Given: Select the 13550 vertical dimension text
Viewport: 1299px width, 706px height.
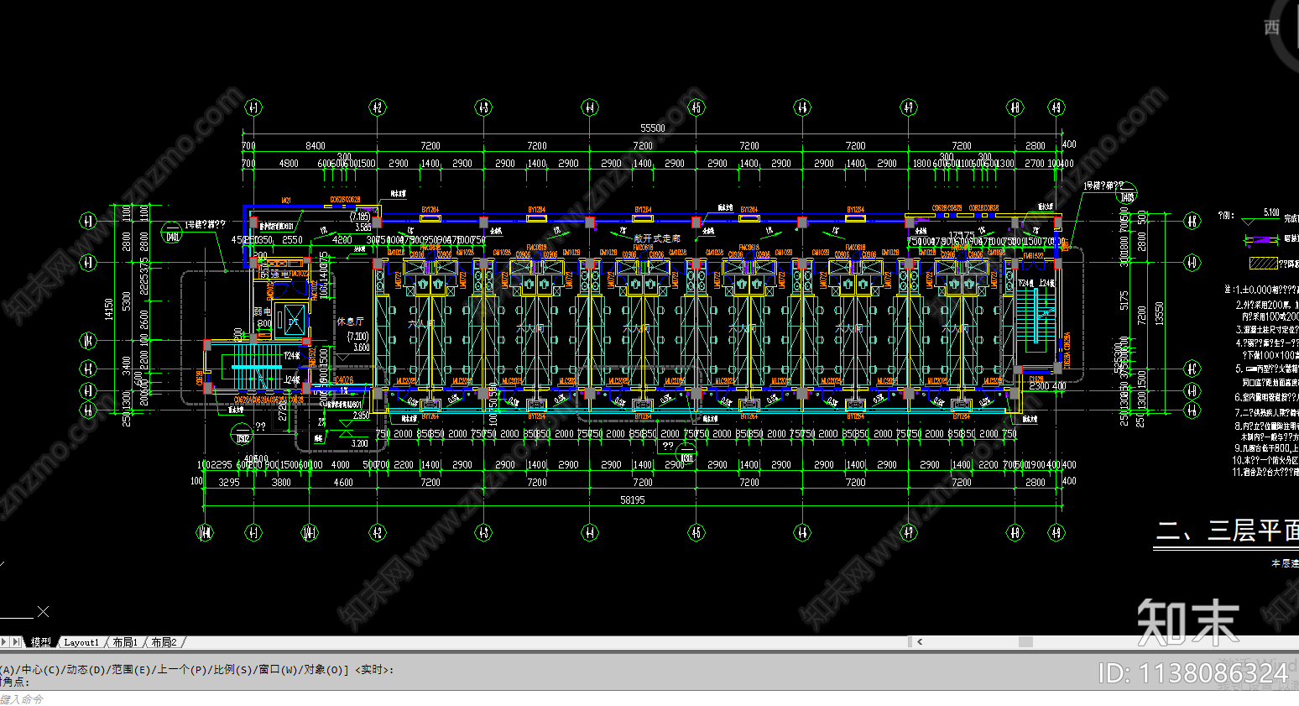Looking at the screenshot, I should pyautogui.click(x=1160, y=313).
